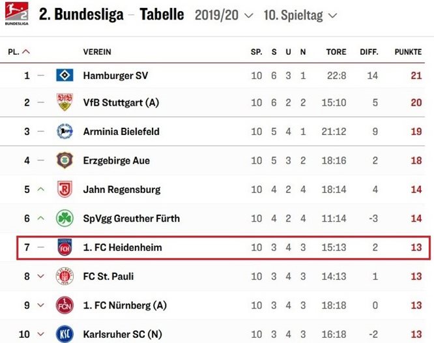Sort table by TORE column
Screen dimensions: 434x343
[336, 52]
